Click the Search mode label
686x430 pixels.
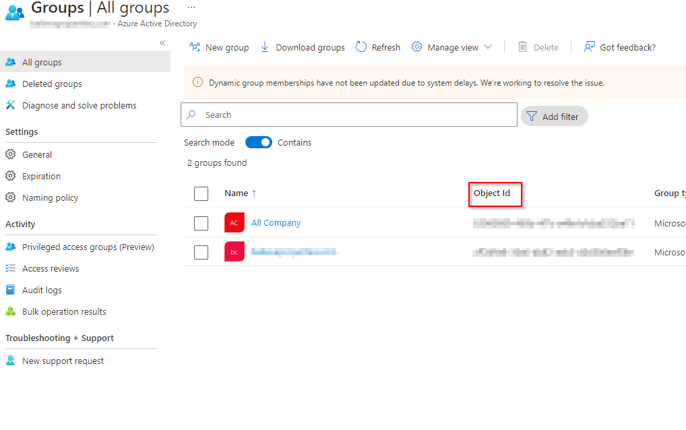pyautogui.click(x=209, y=143)
